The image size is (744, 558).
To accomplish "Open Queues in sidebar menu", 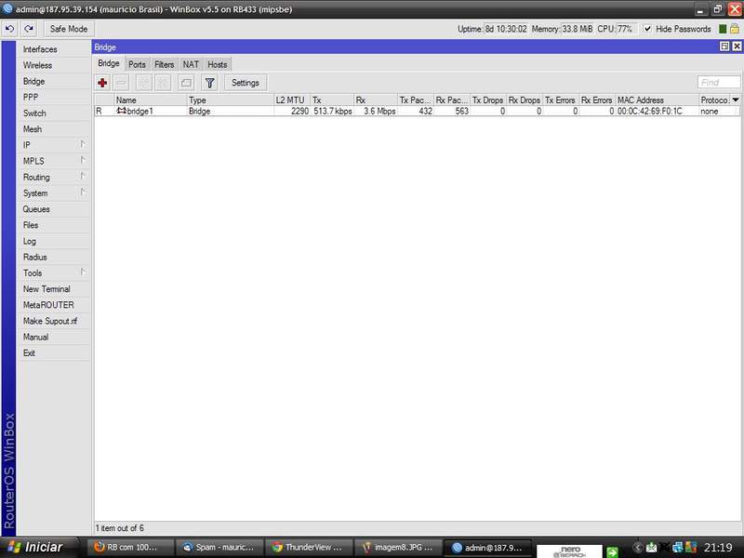I will 54,209.
